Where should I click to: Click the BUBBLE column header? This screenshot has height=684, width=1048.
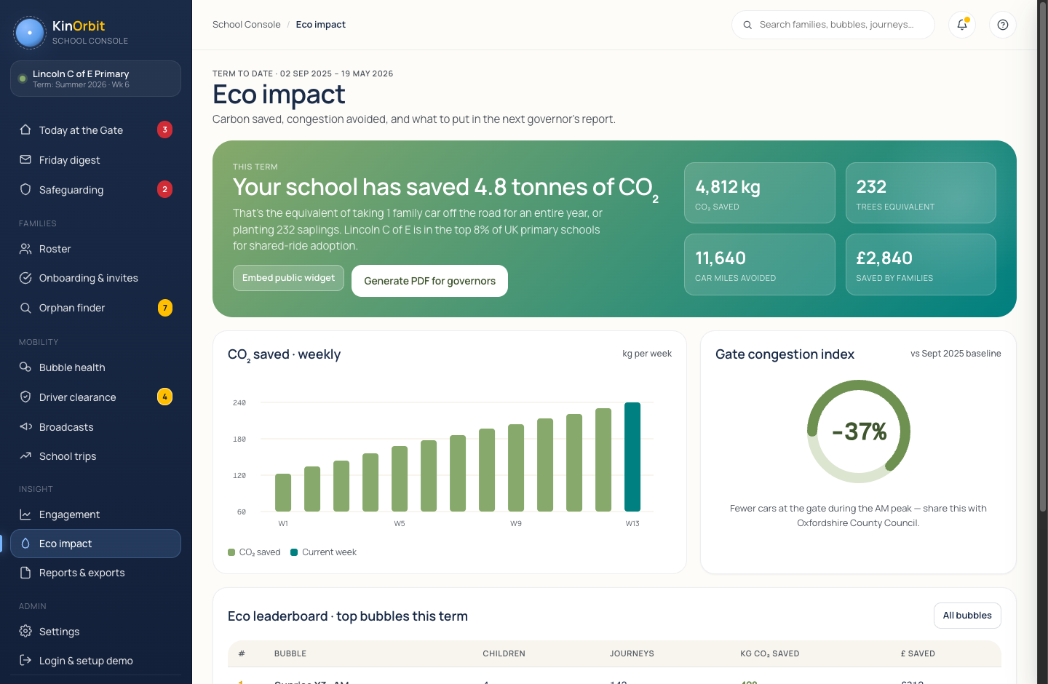(x=290, y=653)
